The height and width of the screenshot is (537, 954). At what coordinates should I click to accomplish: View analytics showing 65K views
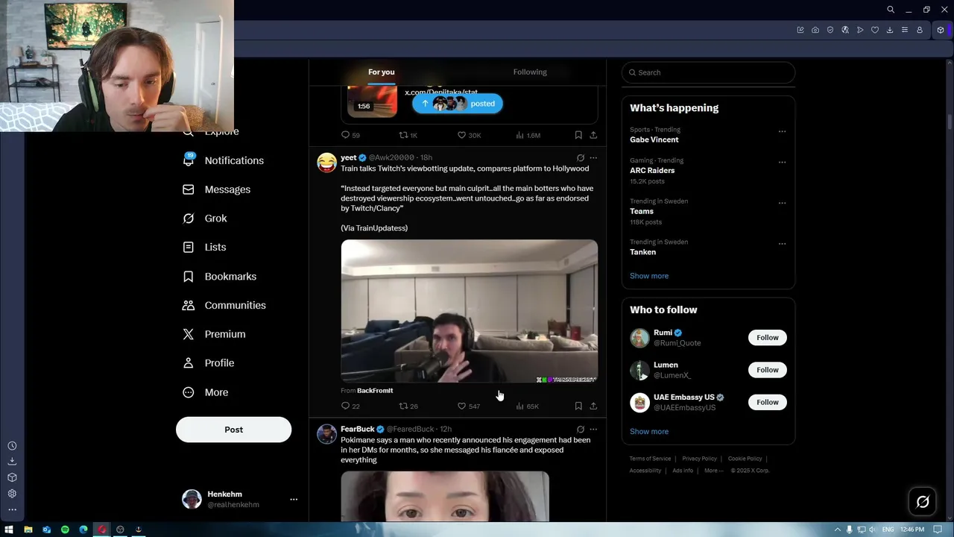(527, 406)
